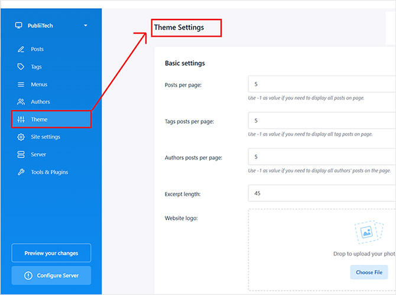Click the Theme sliders icon
This screenshot has height=295, width=396.
(x=21, y=119)
